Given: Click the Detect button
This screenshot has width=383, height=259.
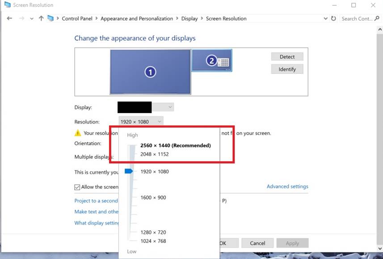Looking at the screenshot, I should point(287,57).
